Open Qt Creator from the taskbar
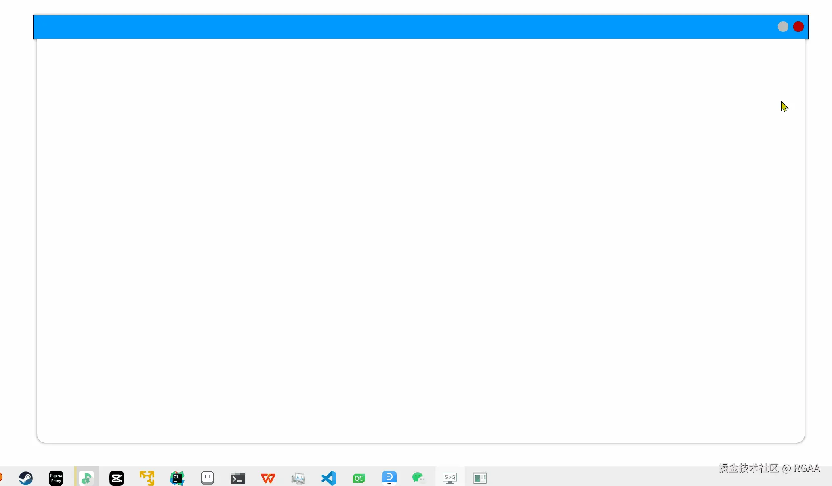The width and height of the screenshot is (832, 486). pyautogui.click(x=359, y=478)
